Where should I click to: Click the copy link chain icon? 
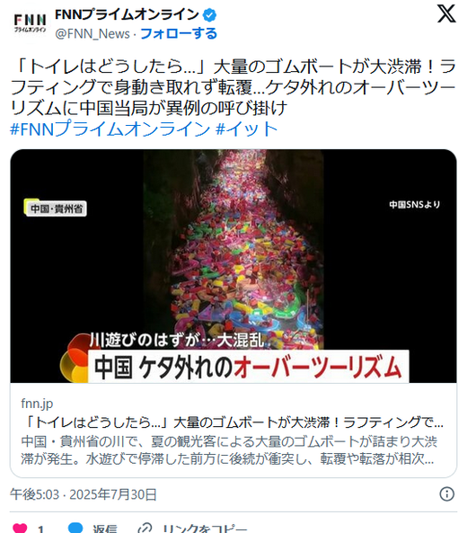point(145,529)
